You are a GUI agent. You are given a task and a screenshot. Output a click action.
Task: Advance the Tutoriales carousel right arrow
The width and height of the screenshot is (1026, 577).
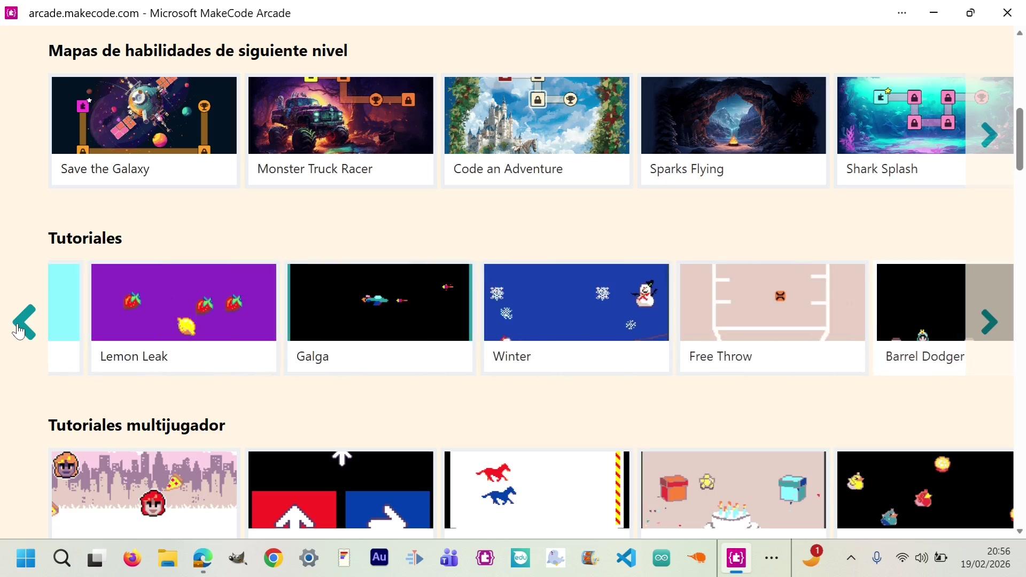[x=989, y=322]
